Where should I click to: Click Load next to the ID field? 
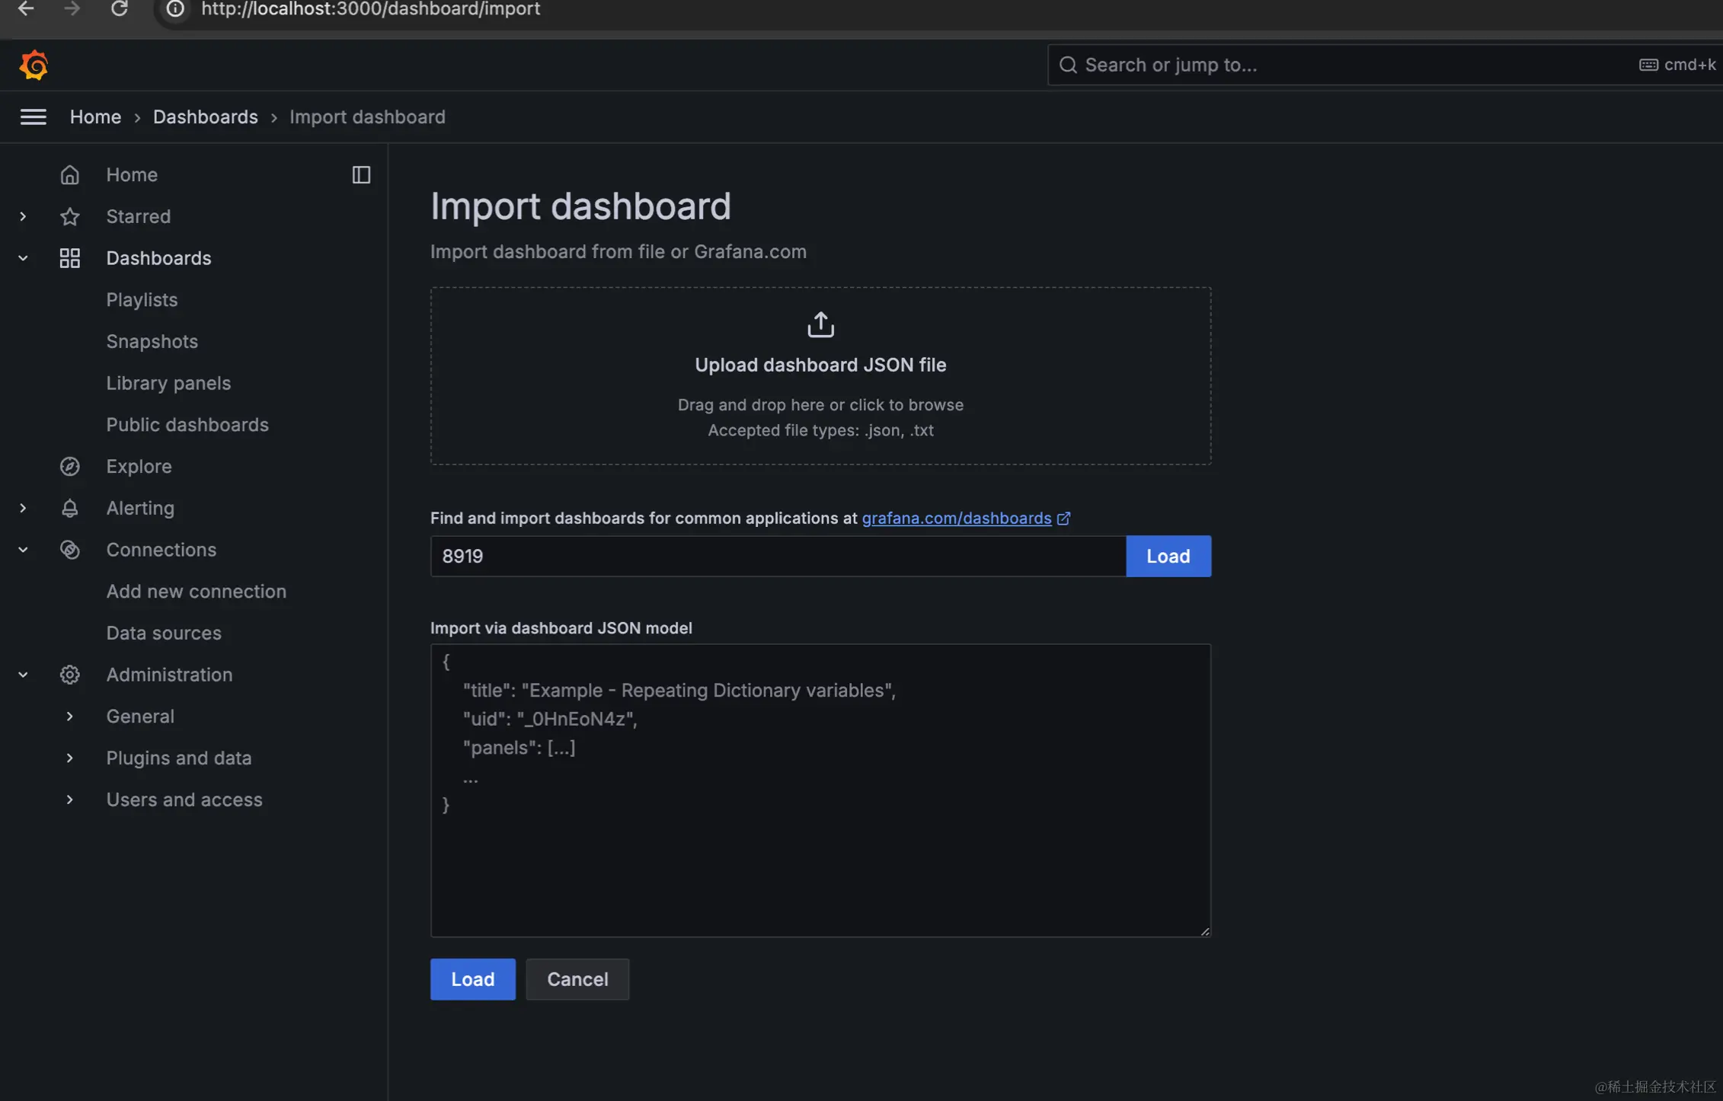click(x=1168, y=557)
